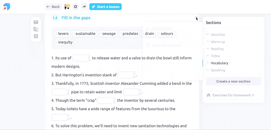Pick the 'sustainable' word chip
The image size is (271, 130).
85,34
